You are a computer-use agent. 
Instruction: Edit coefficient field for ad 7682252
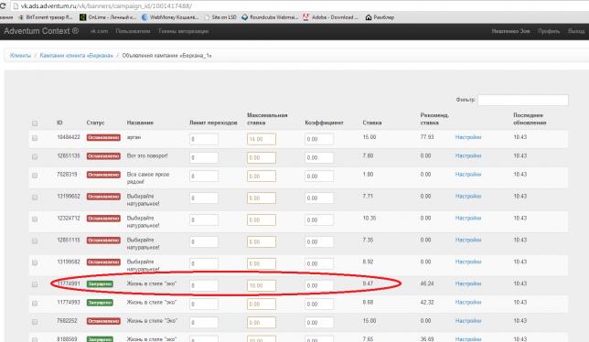319,323
